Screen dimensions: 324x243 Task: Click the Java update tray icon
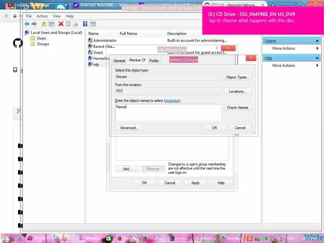250,239
